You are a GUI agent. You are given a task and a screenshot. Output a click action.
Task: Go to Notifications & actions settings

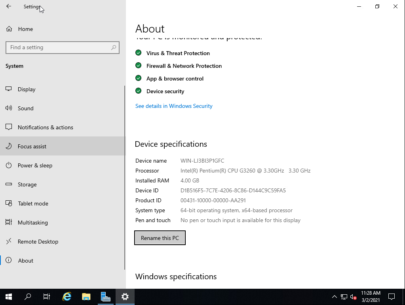tap(63, 127)
